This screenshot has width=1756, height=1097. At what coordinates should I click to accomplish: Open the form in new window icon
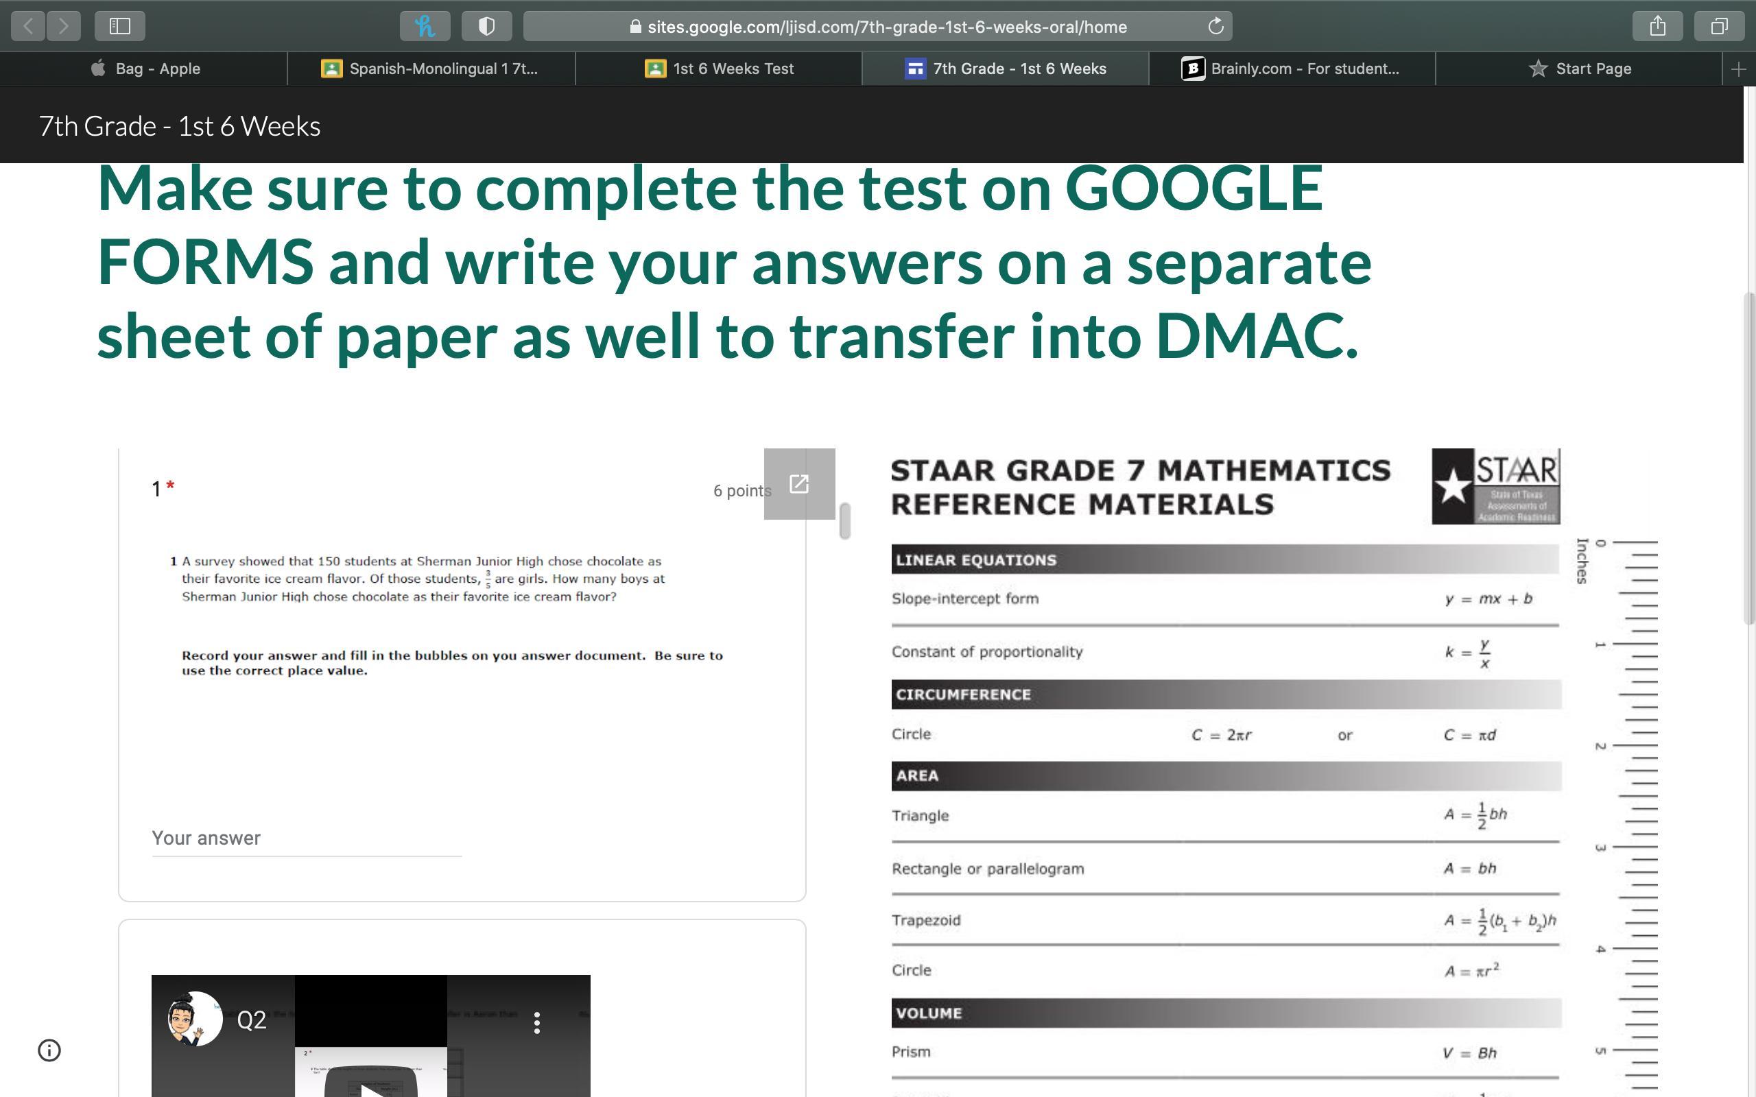coord(799,484)
